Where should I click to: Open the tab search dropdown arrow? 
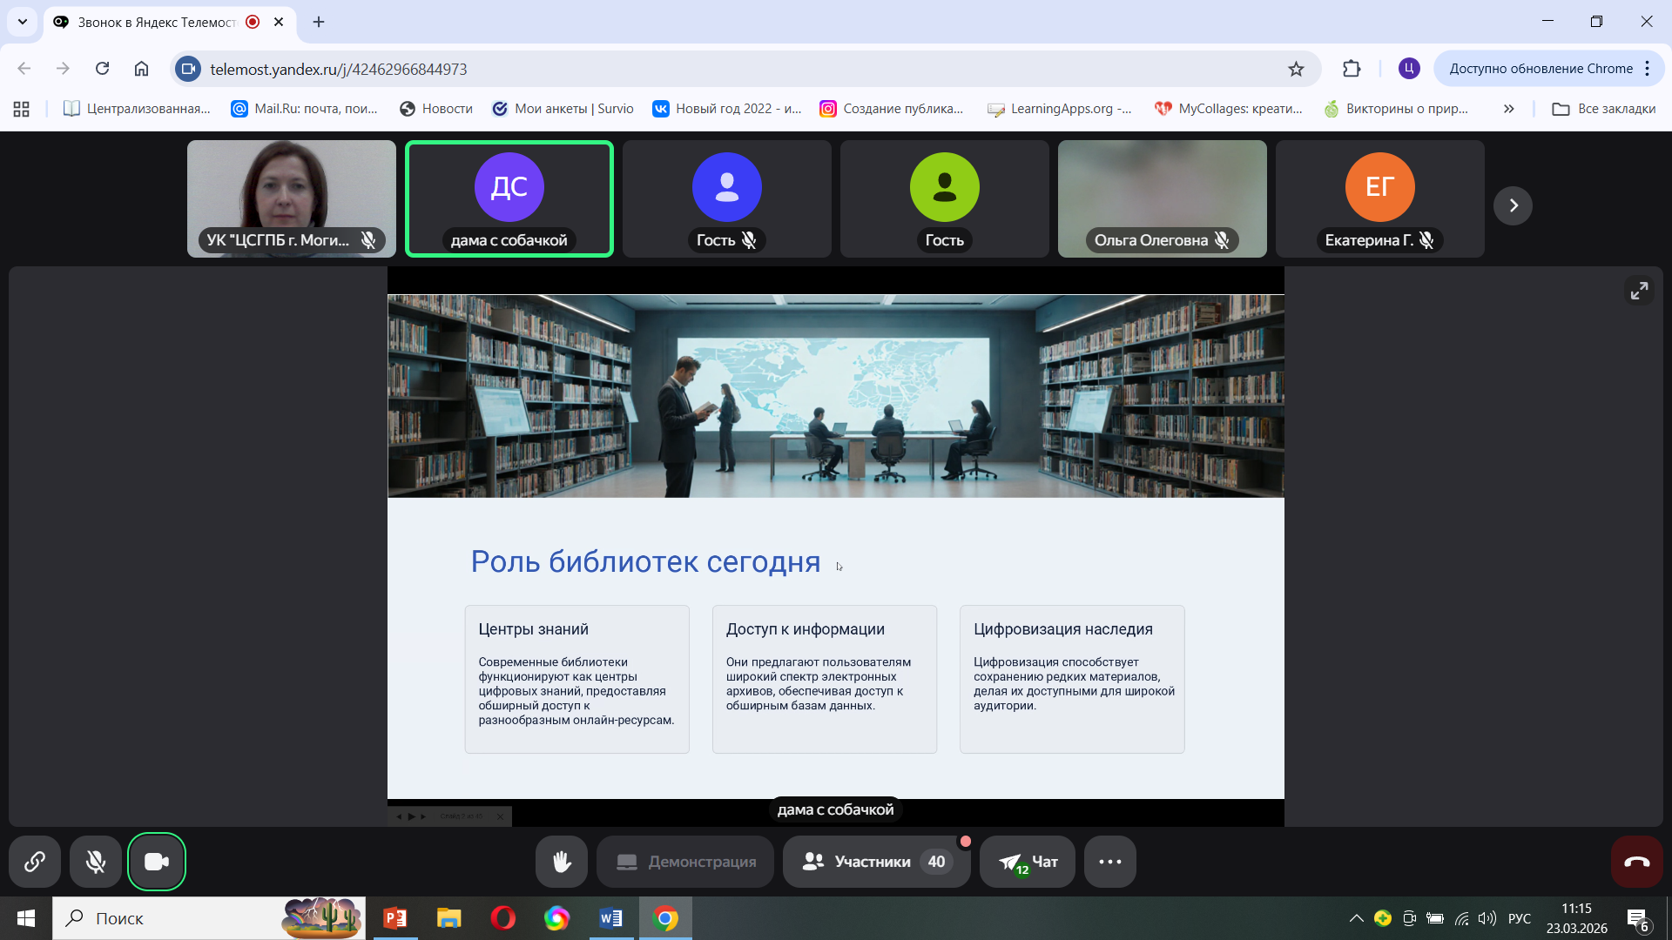[x=23, y=22]
